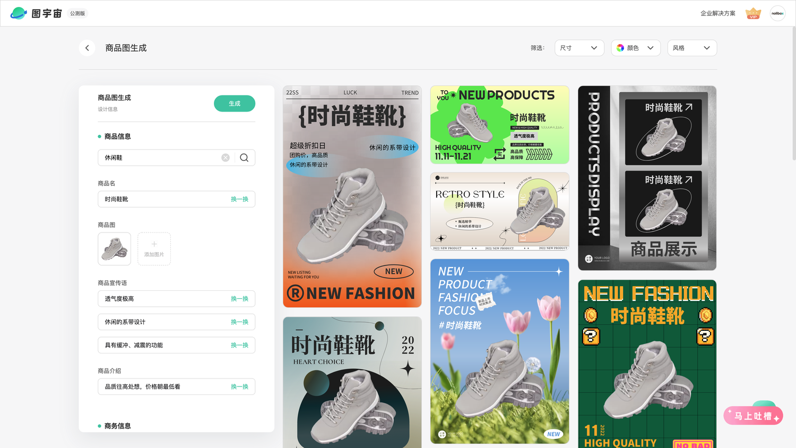Edit the 透气度极高 slogan field
Screen dimensions: 796x448
(x=176, y=299)
